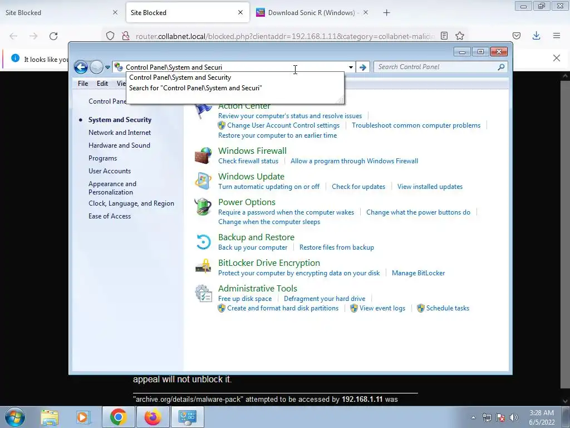Image resolution: width=570 pixels, height=428 pixels.
Task: Open Clock, Language, and Region category
Action: (131, 203)
